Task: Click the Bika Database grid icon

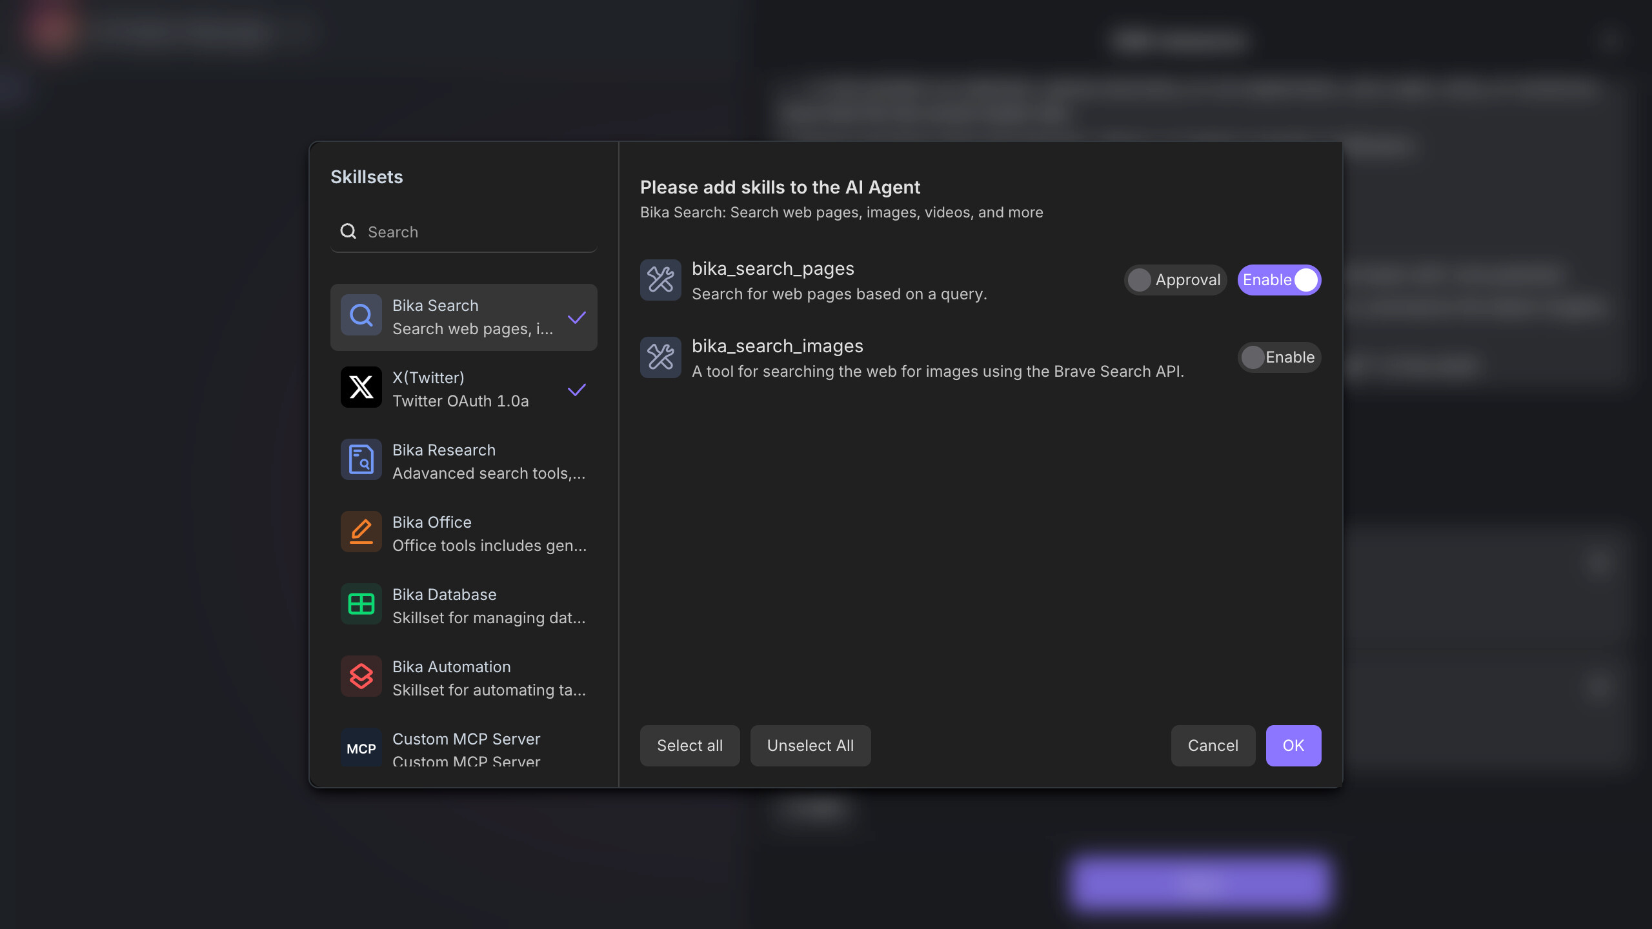Action: coord(361,604)
